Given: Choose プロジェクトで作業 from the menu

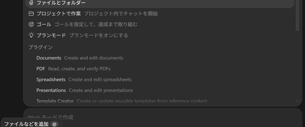Looking at the screenshot, I should point(160,14).
